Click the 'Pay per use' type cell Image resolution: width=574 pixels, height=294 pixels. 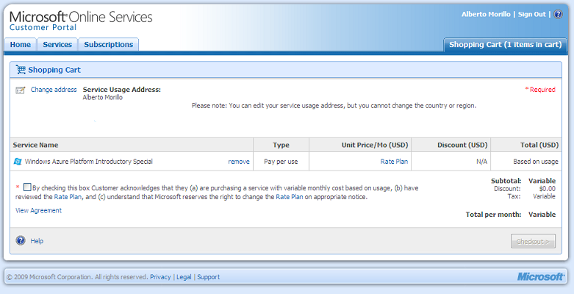[281, 162]
